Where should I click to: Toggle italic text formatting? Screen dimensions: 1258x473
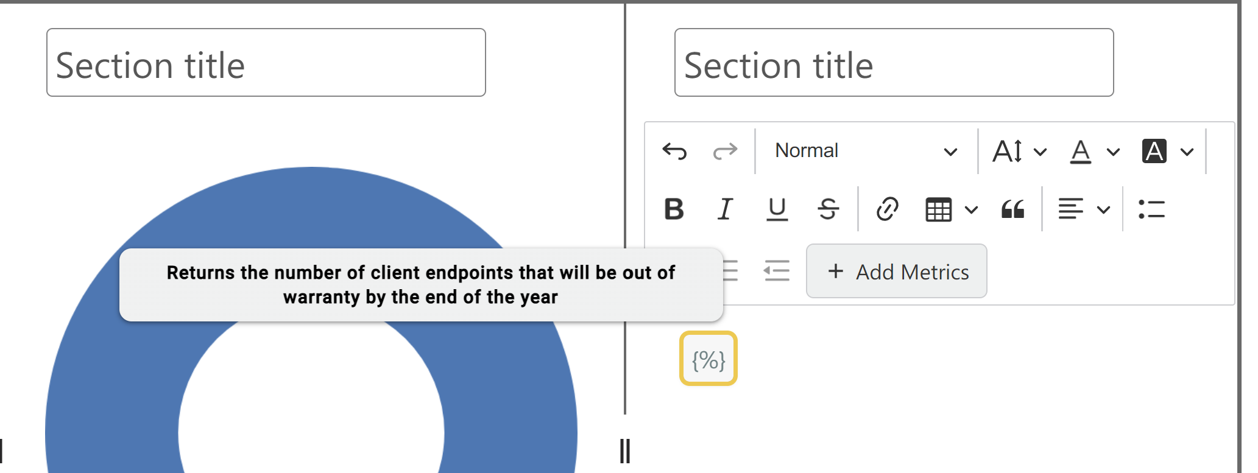click(725, 209)
